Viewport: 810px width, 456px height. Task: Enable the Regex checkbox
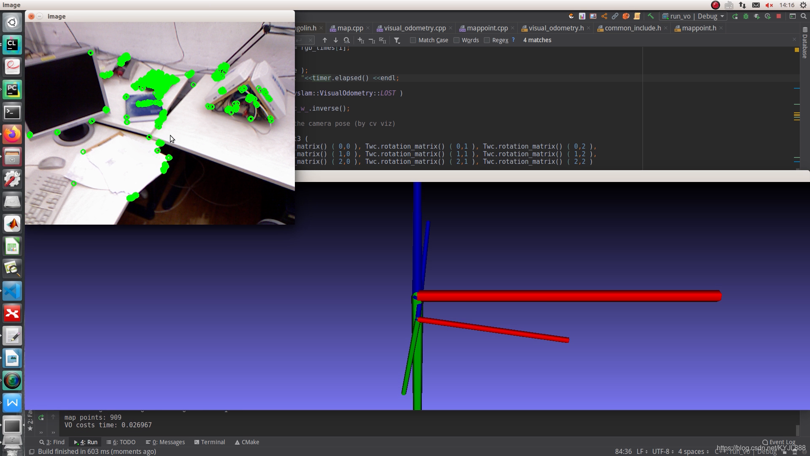click(x=487, y=40)
